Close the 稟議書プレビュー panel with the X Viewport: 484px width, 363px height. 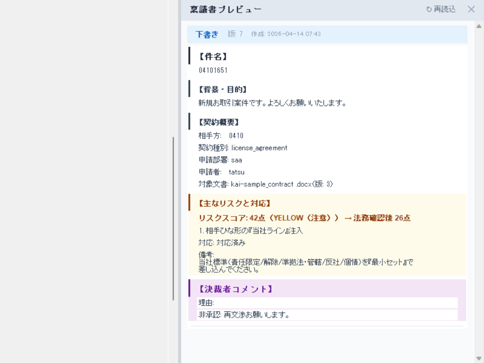tap(471, 10)
